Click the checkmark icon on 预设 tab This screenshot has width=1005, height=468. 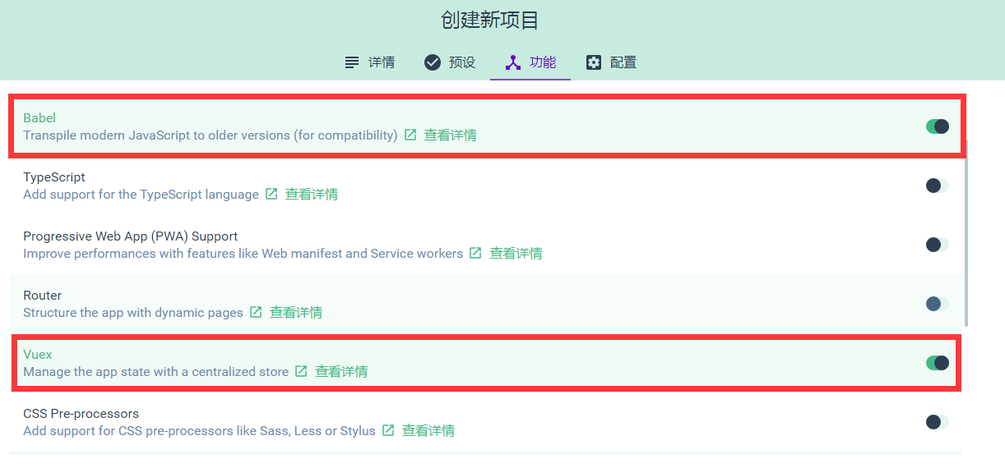pos(433,62)
